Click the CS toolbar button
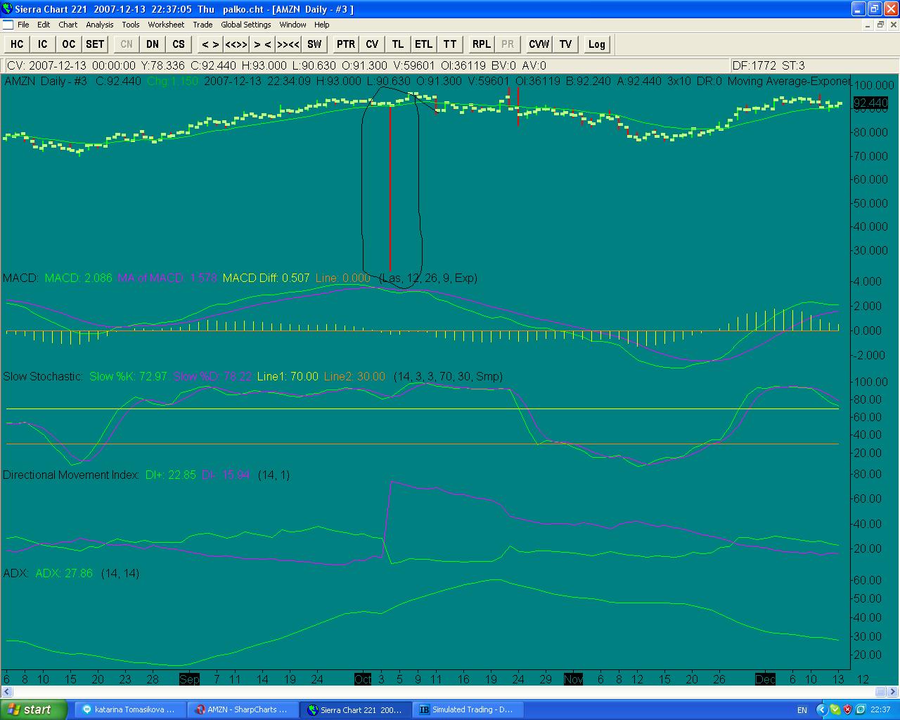900x720 pixels. click(x=179, y=44)
